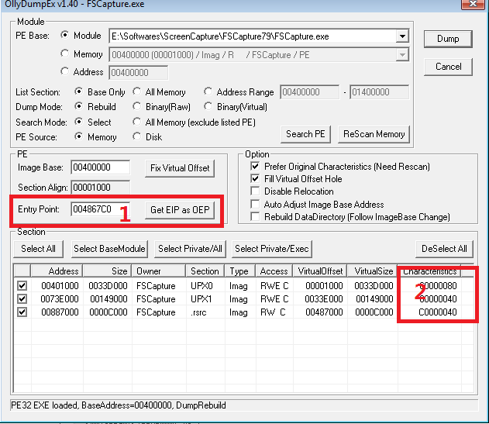489x424 pixels.
Task: Click Select Private/All button
Action: (x=190, y=249)
